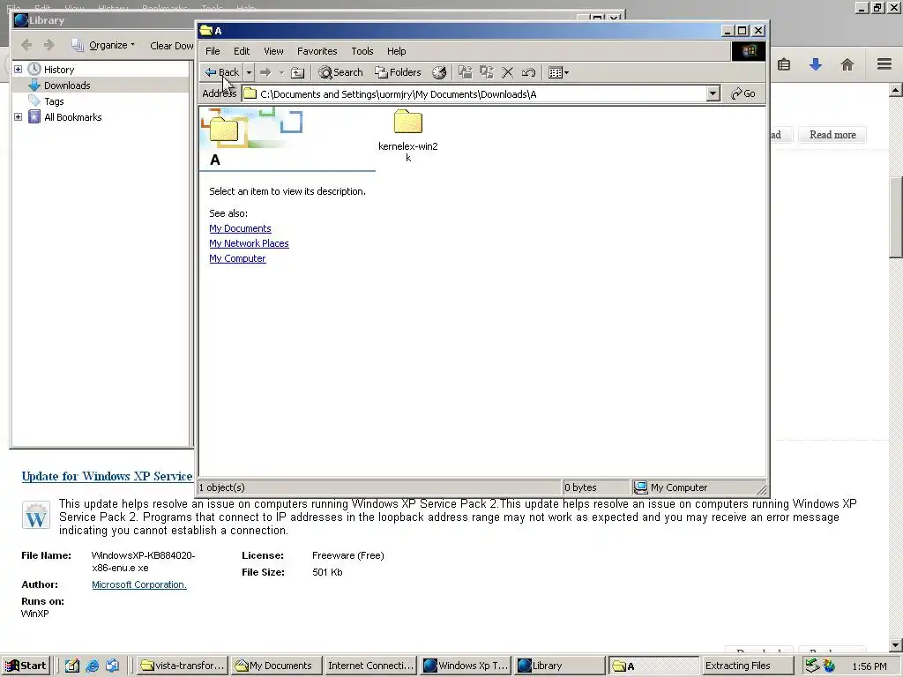Click first quick launch icon next to Start

(x=72, y=666)
